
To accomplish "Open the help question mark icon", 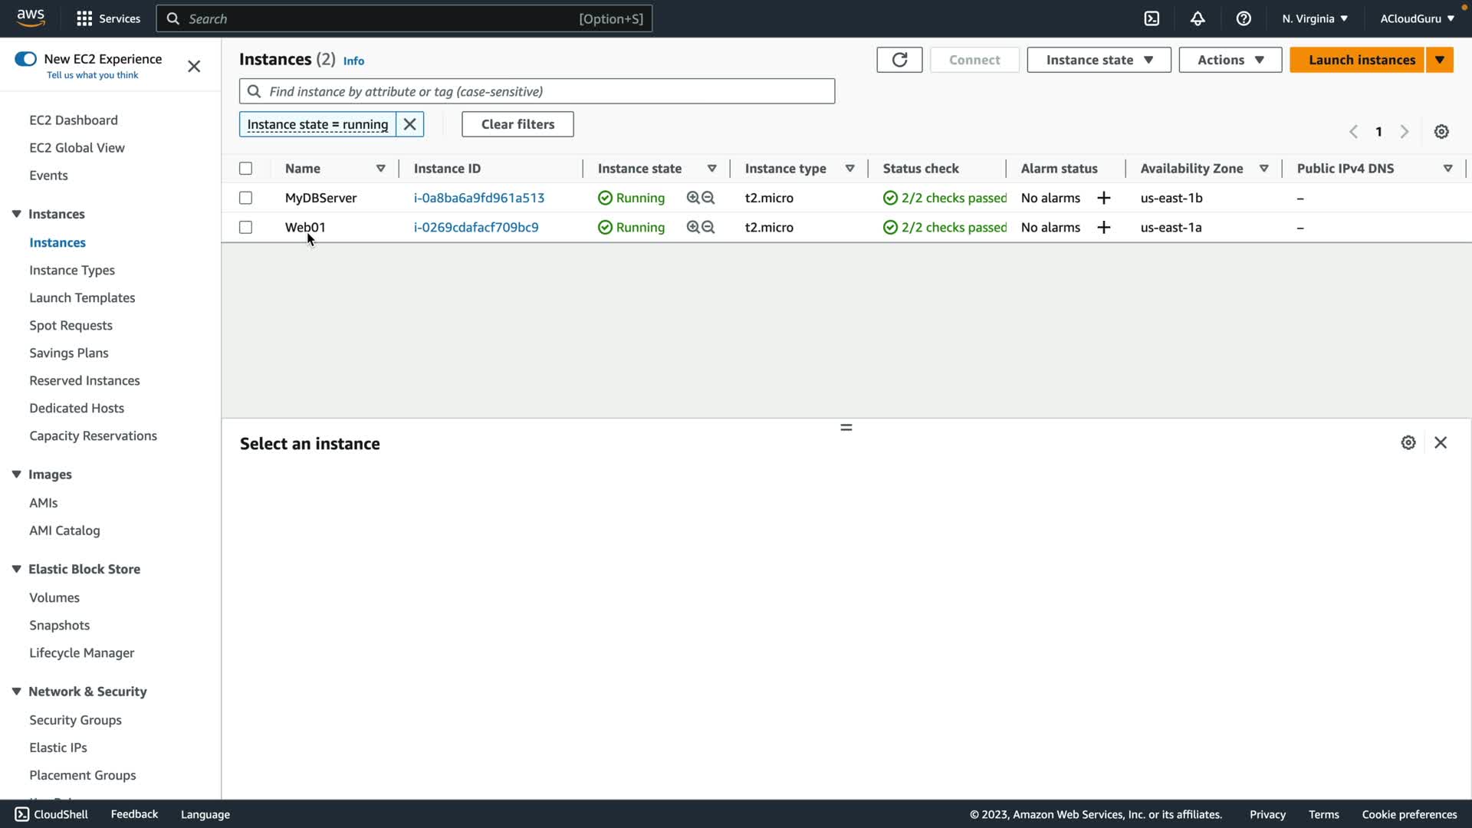I will [x=1244, y=18].
